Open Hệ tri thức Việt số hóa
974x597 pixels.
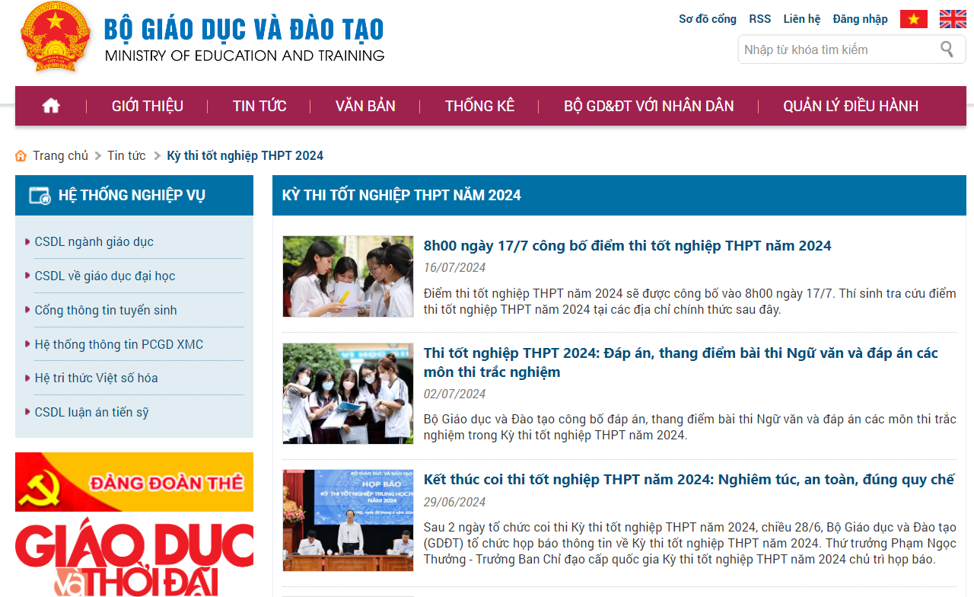pyautogui.click(x=97, y=378)
